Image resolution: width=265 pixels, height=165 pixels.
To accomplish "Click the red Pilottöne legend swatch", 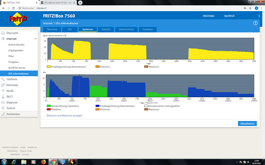I will point(49,109).
